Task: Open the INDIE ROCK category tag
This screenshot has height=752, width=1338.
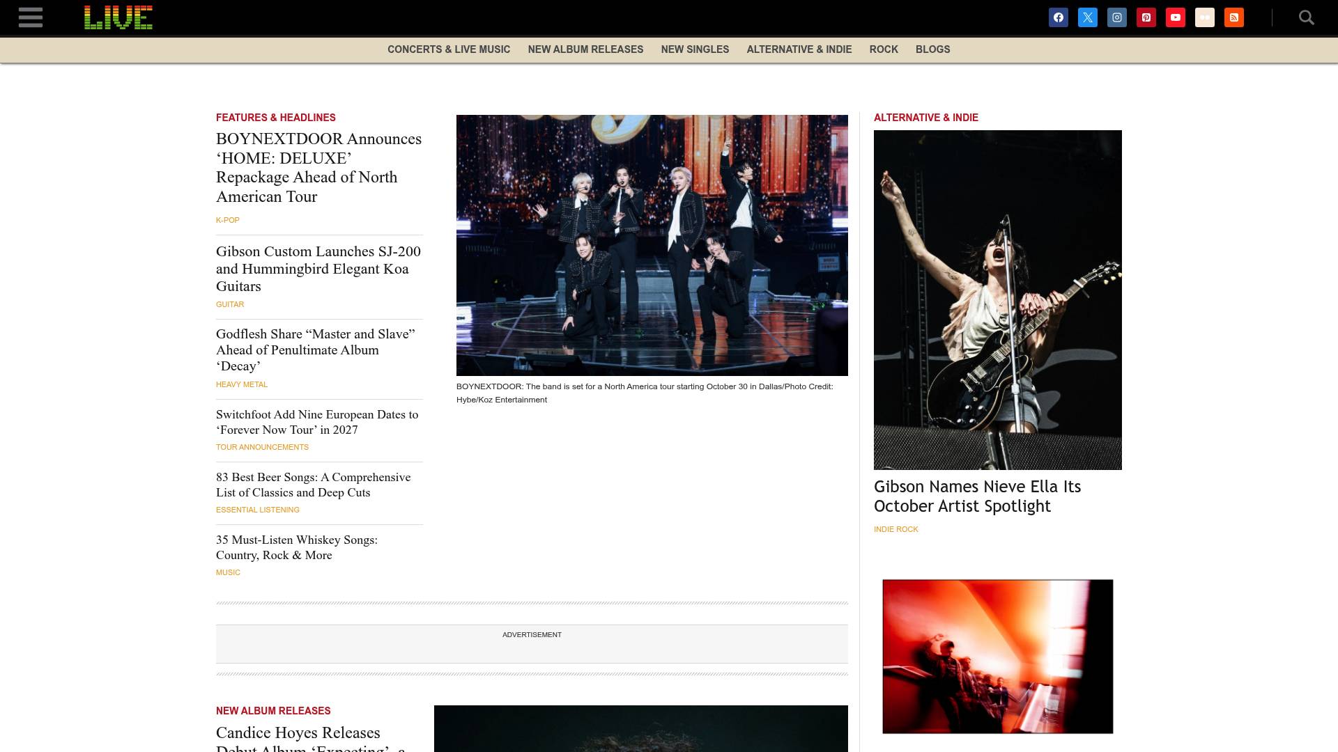Action: pyautogui.click(x=896, y=529)
